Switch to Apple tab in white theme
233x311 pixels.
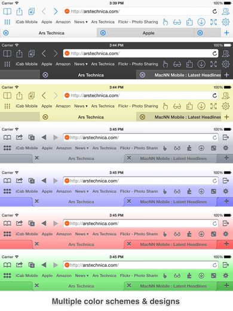tap(145, 33)
